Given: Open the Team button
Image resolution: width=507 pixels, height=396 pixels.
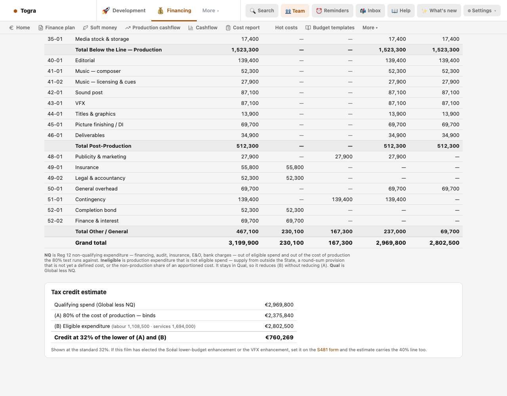Looking at the screenshot, I should click(295, 11).
